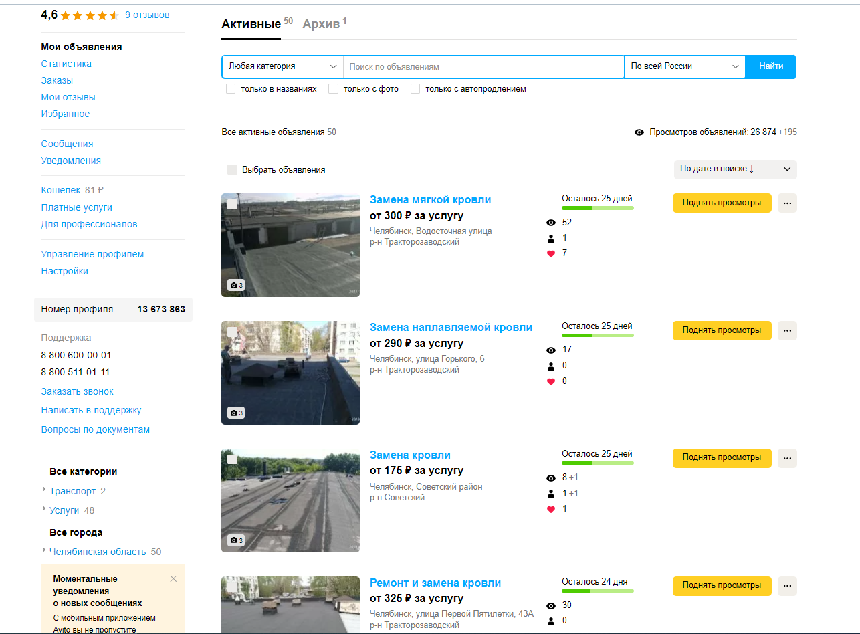Open Уведомления in sidebar
The height and width of the screenshot is (634, 860).
[x=71, y=161]
